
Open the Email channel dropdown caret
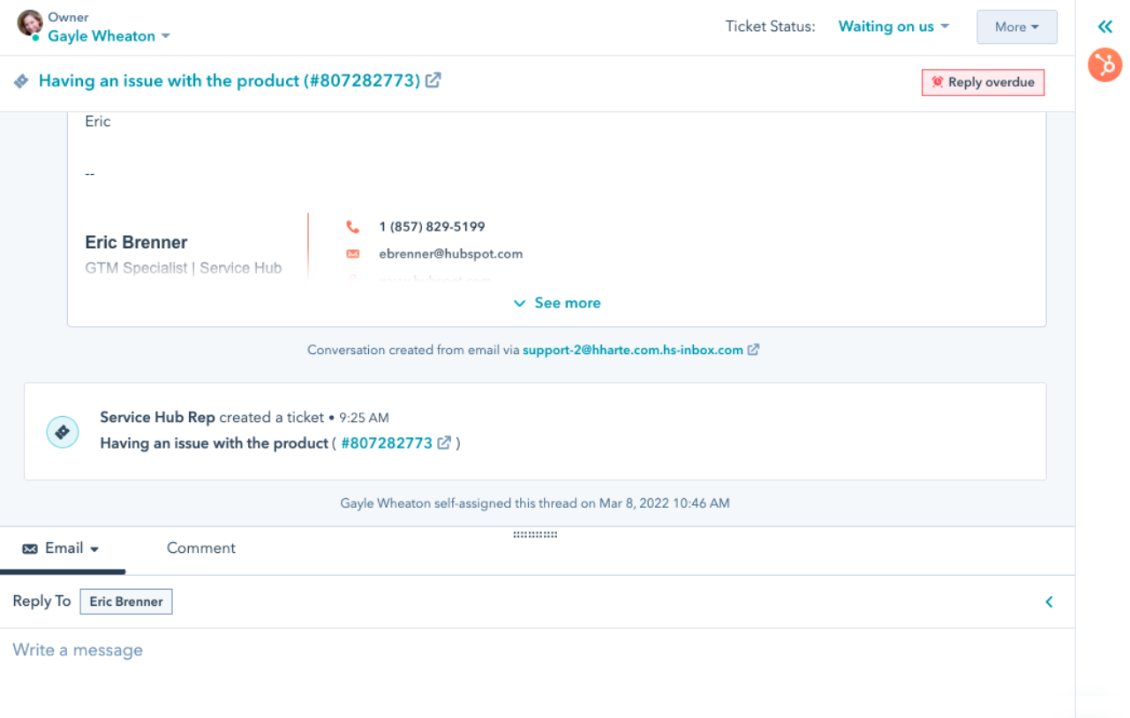pos(94,549)
